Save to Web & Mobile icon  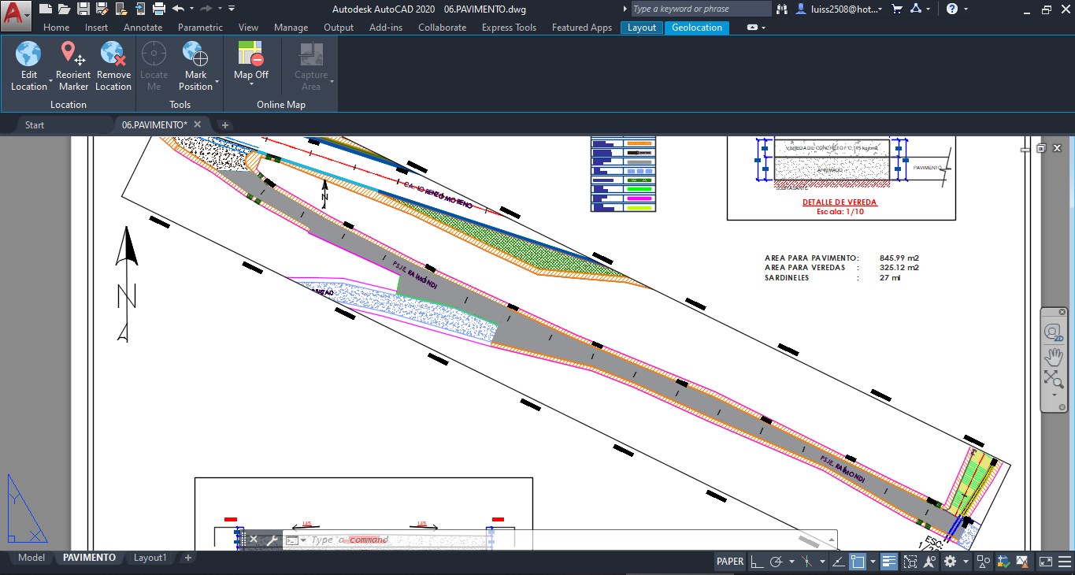[140, 9]
